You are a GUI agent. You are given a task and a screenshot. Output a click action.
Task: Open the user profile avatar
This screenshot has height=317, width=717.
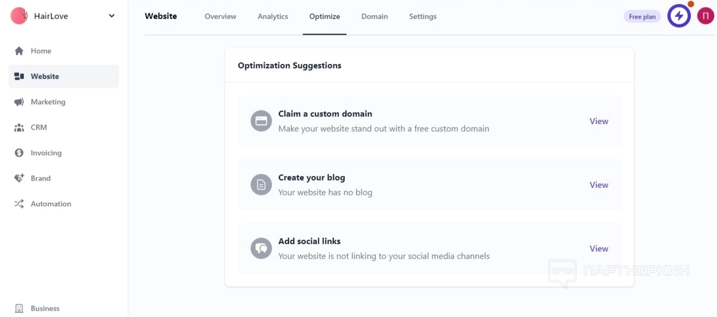tap(705, 16)
